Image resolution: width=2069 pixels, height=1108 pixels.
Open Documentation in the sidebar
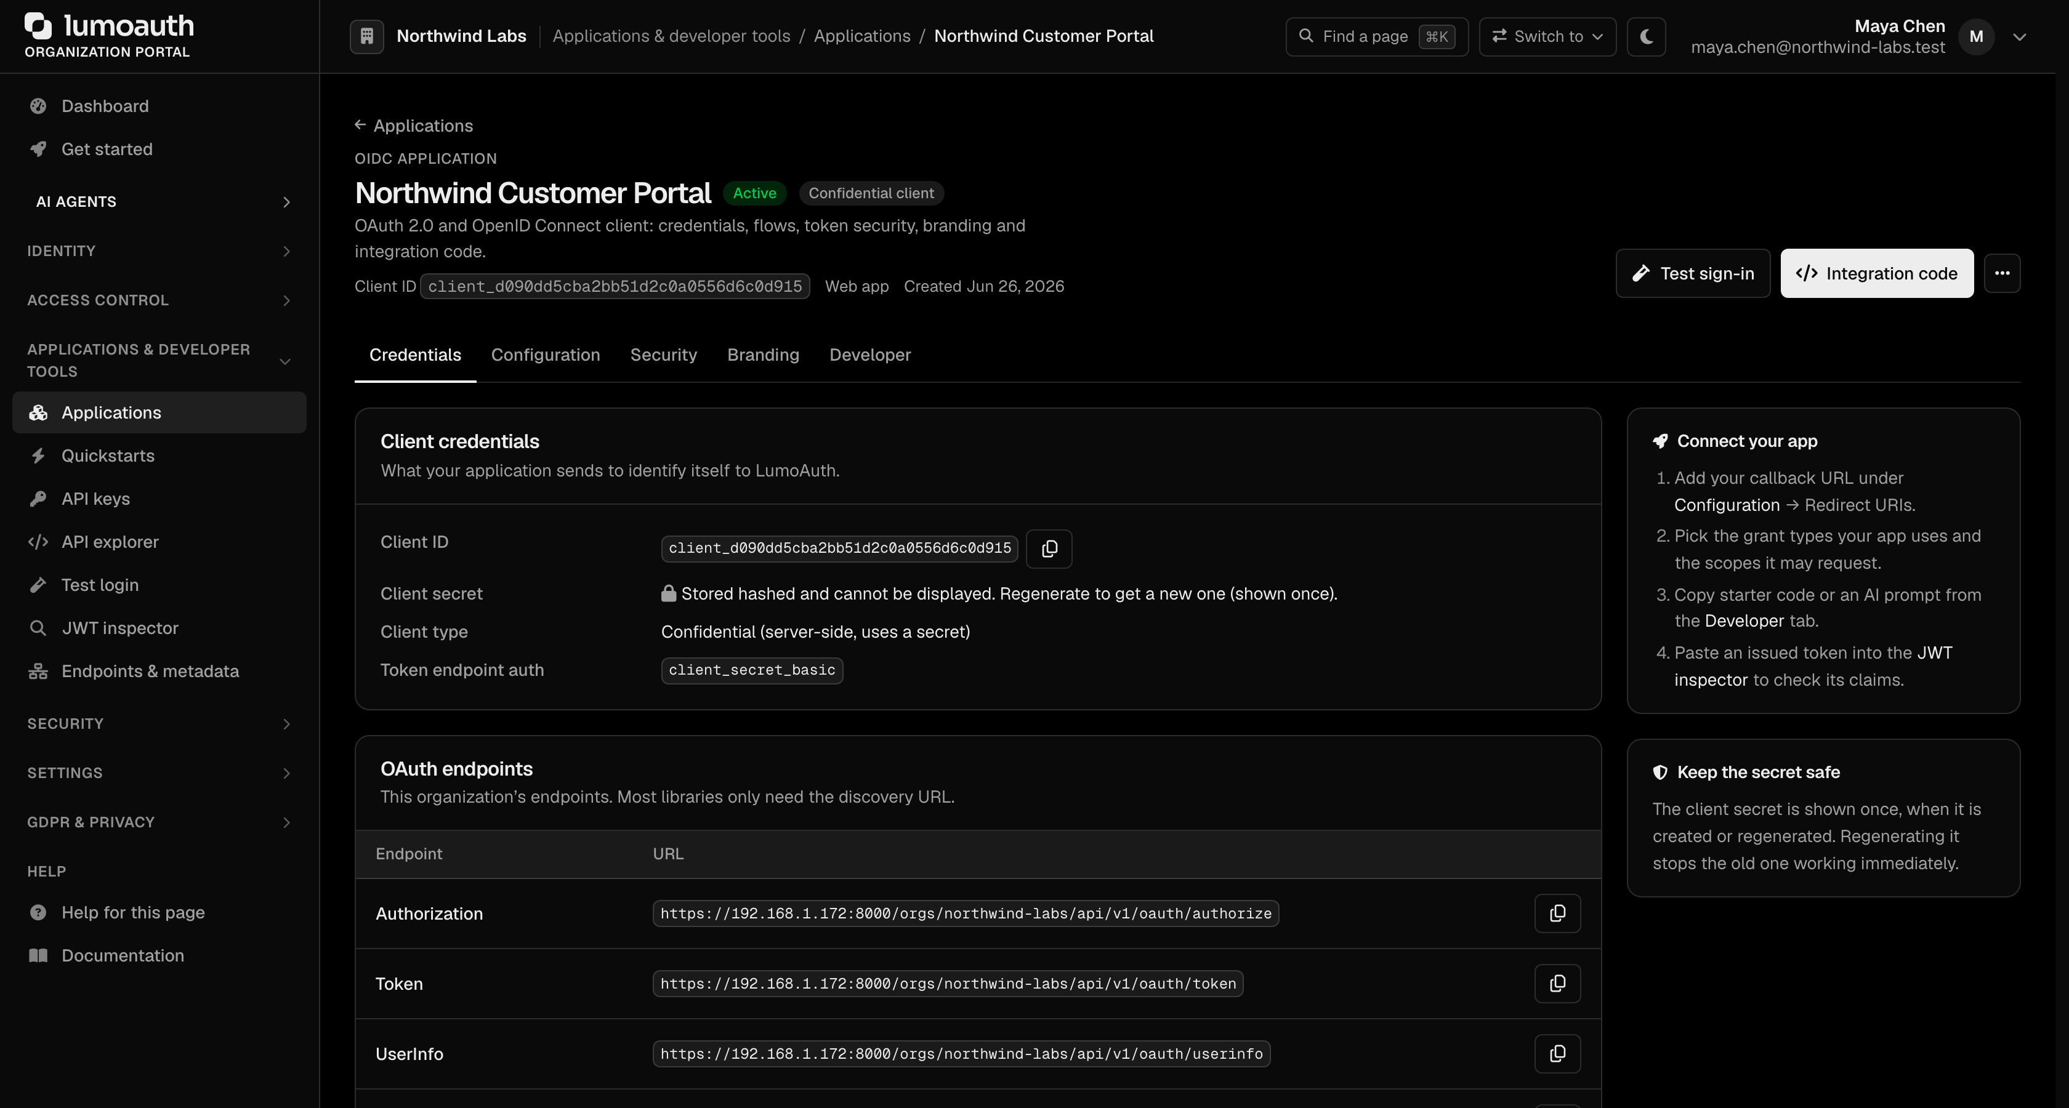[159, 955]
